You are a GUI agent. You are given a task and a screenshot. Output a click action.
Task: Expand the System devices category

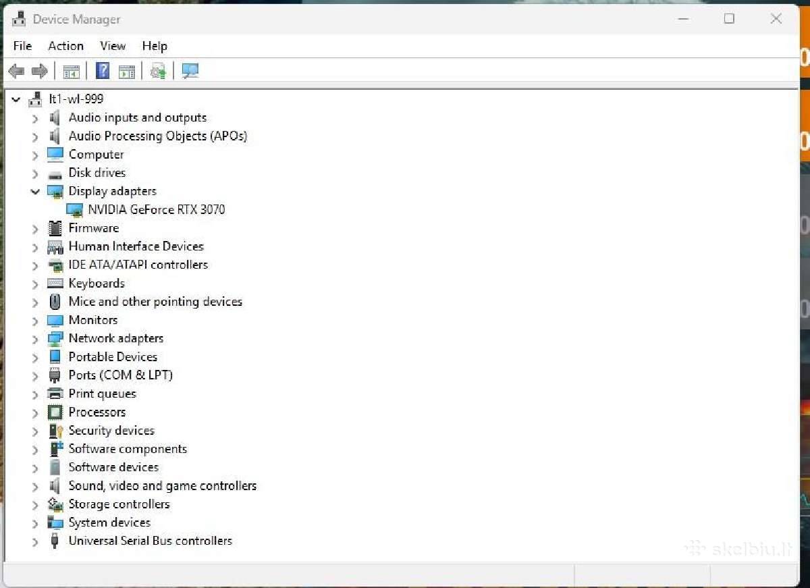pos(35,523)
